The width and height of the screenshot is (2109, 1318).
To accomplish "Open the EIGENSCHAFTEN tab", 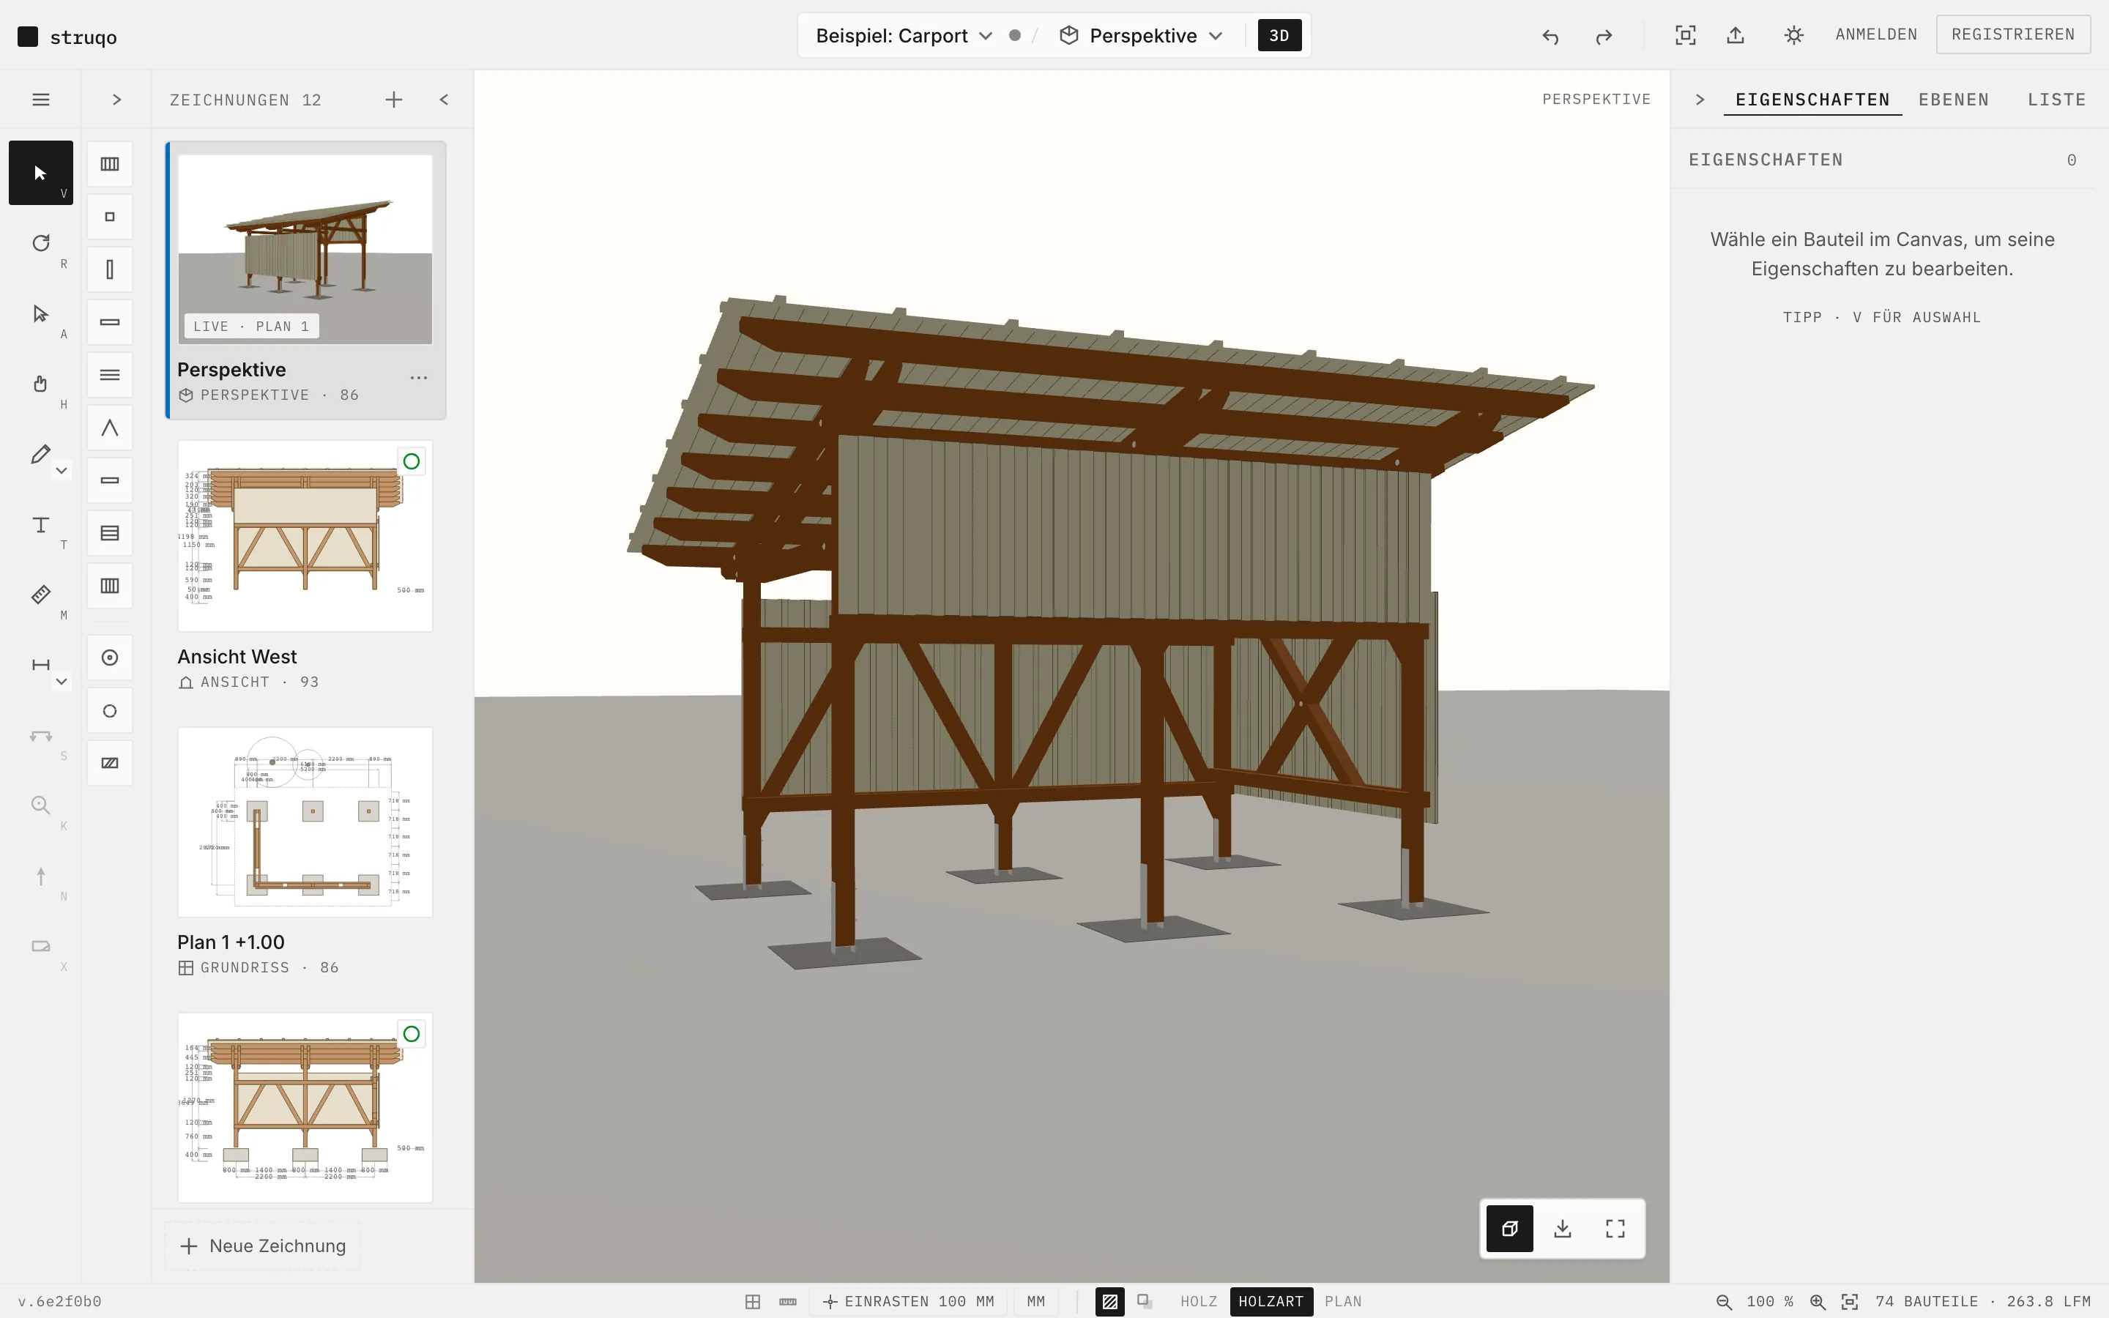I will pyautogui.click(x=1812, y=100).
